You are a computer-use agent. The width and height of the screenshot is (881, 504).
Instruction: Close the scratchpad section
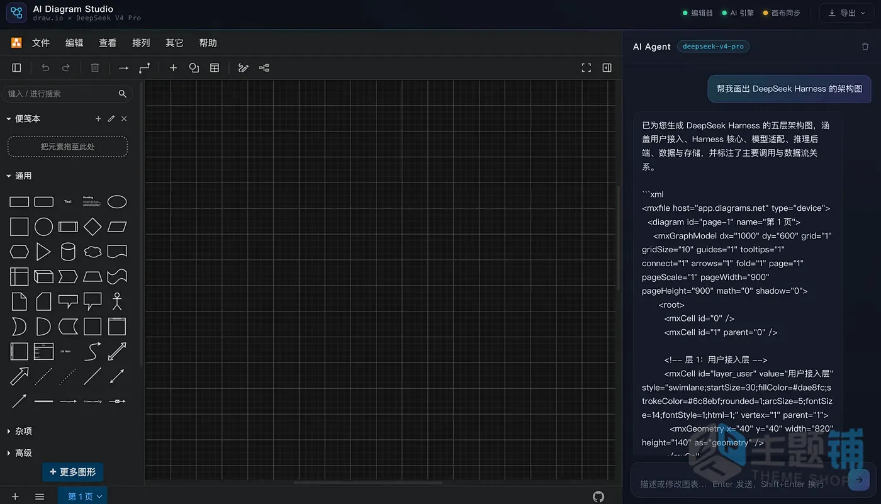pos(124,119)
